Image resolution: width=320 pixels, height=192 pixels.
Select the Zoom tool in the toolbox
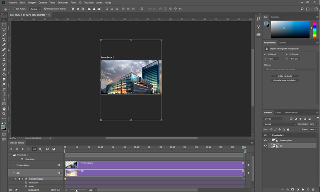[4, 114]
